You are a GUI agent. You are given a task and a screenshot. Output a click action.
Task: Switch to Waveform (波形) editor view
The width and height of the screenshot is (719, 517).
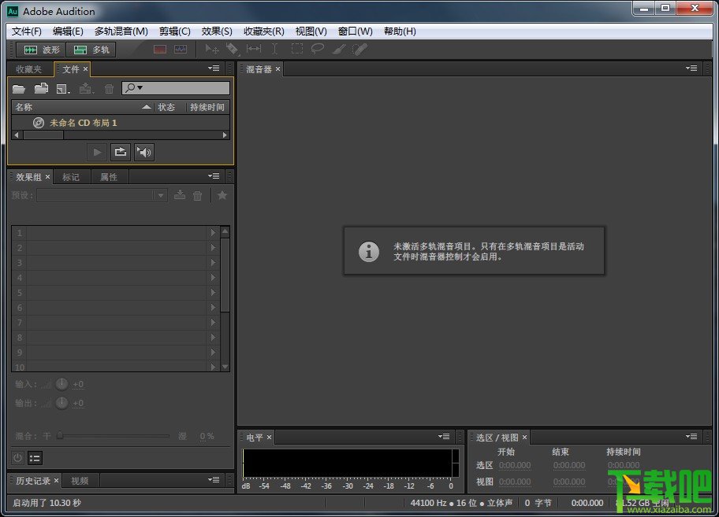coord(41,50)
